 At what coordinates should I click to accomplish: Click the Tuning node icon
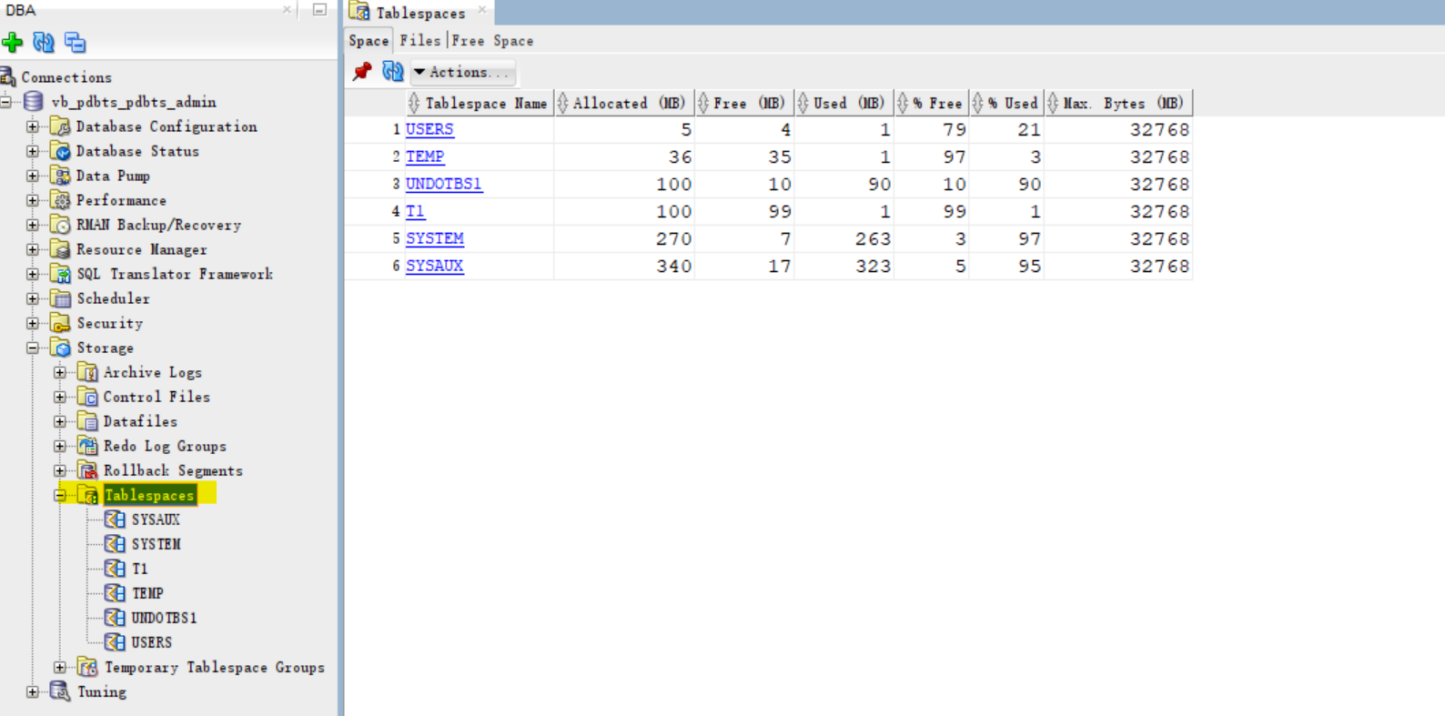(x=61, y=691)
